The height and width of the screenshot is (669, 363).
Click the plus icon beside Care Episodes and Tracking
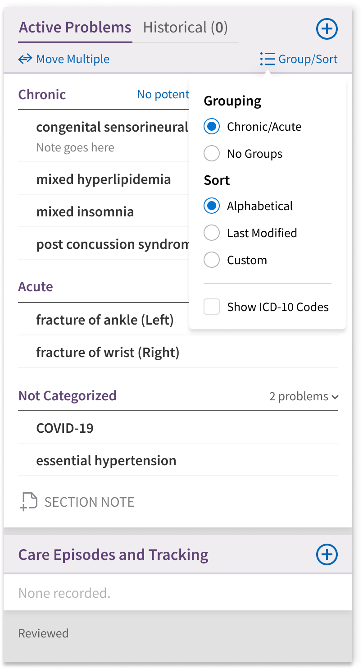[327, 554]
